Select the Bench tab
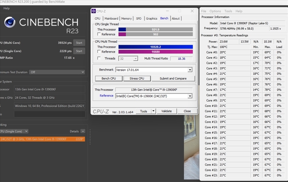Screen dimensions: 288x182 [x=164, y=18]
